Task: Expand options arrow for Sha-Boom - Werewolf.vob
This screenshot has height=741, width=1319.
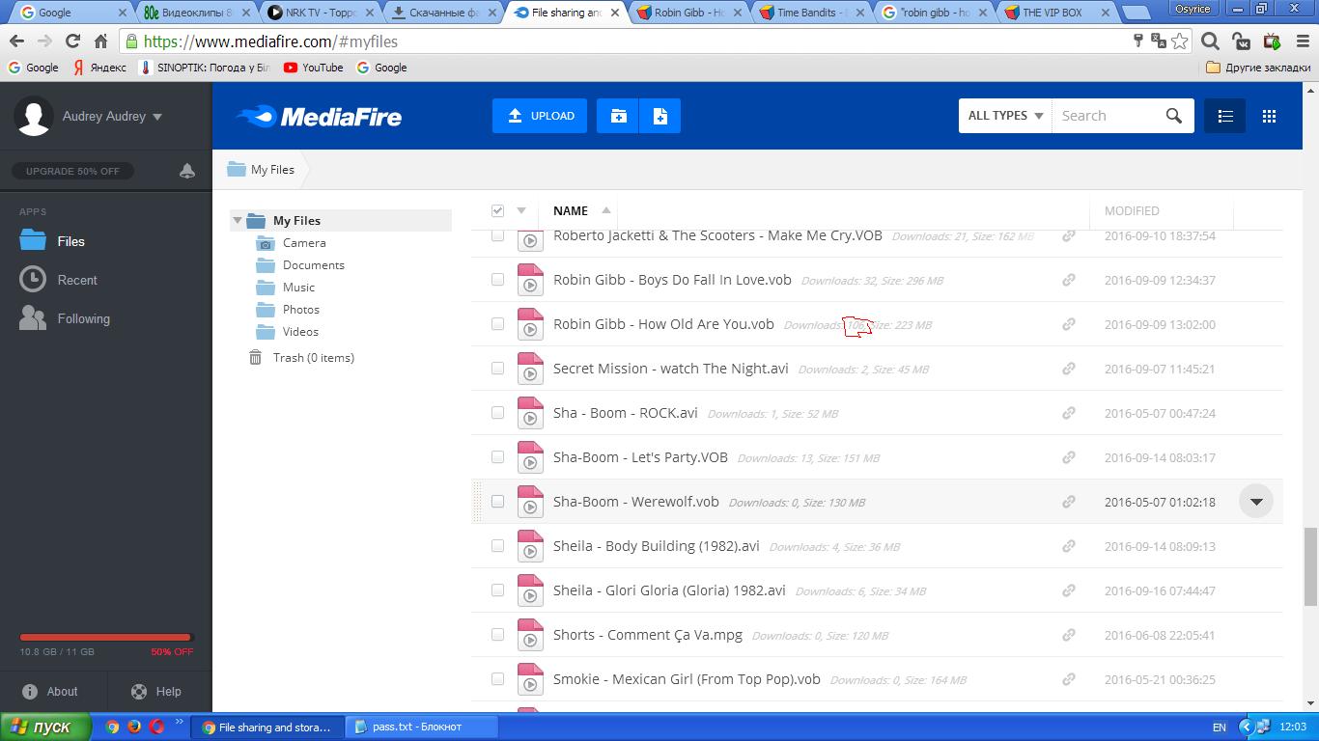Action: (x=1256, y=502)
